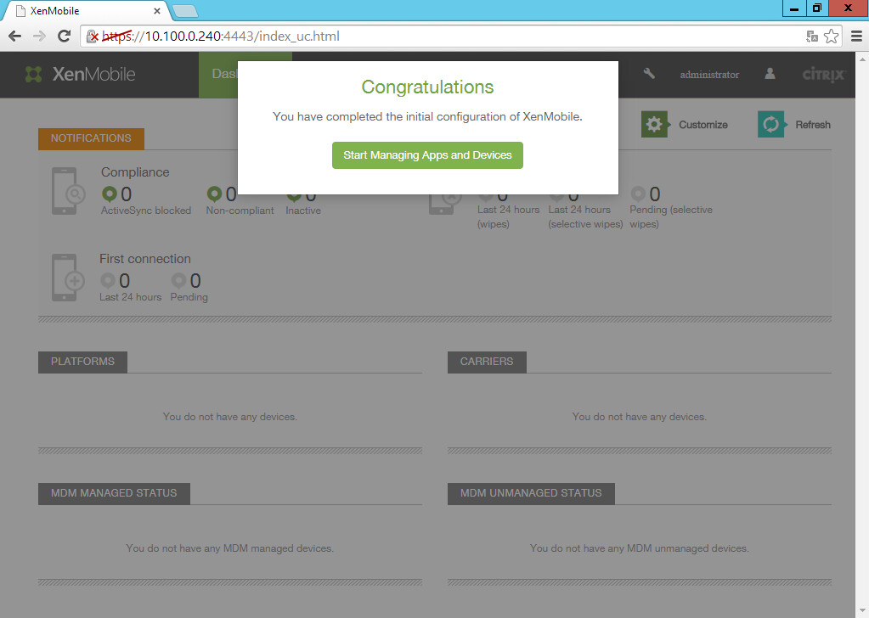Click the Citrix logo
The height and width of the screenshot is (618, 869).
823,75
